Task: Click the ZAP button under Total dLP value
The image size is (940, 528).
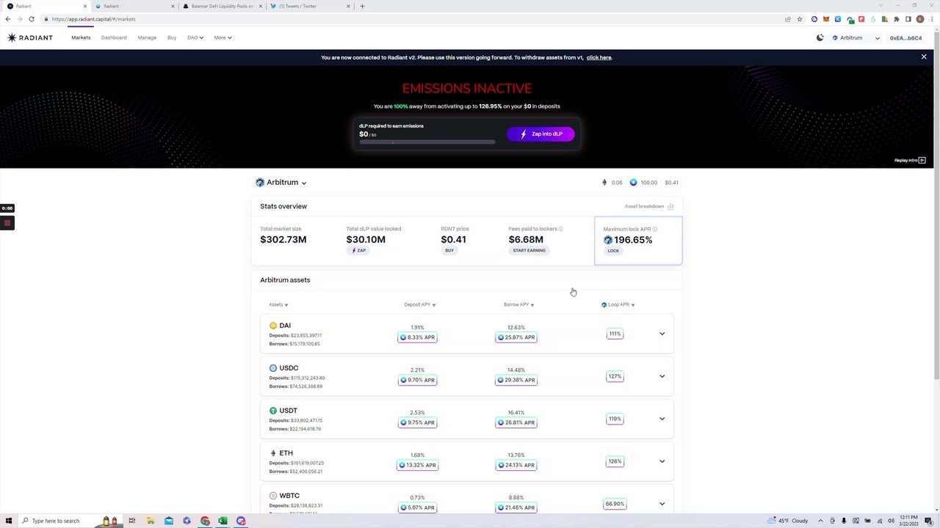Action: (359, 251)
